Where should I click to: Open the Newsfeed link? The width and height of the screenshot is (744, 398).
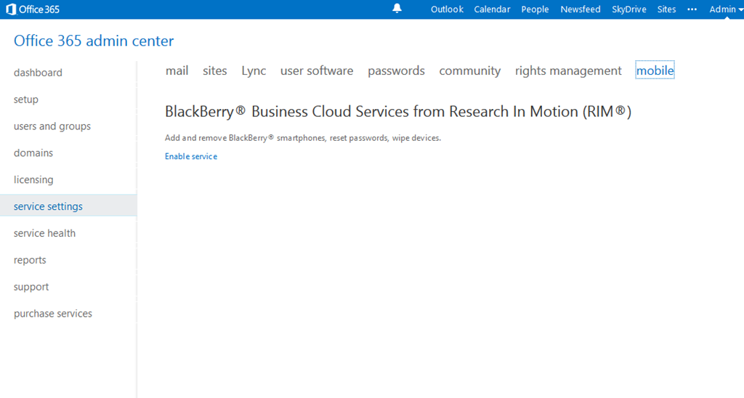[x=581, y=9]
